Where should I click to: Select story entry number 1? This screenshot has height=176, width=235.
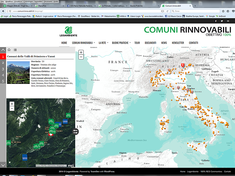[3, 57]
